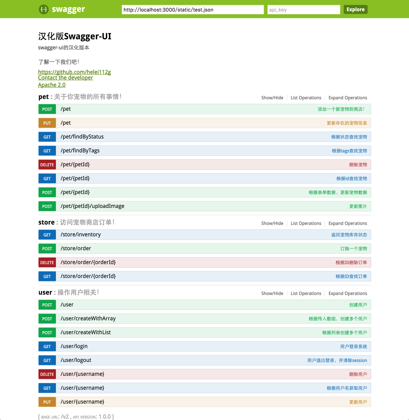Click DELETE badge of /user/{username}
The image size is (409, 420).
[x=47, y=374]
